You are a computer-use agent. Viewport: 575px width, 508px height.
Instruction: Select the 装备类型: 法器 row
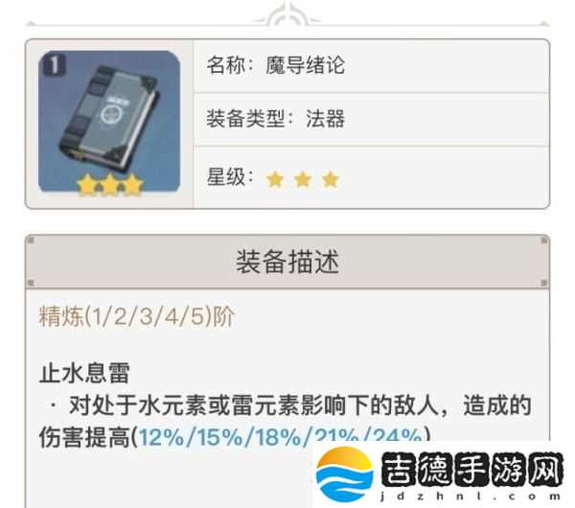pyautogui.click(x=371, y=119)
